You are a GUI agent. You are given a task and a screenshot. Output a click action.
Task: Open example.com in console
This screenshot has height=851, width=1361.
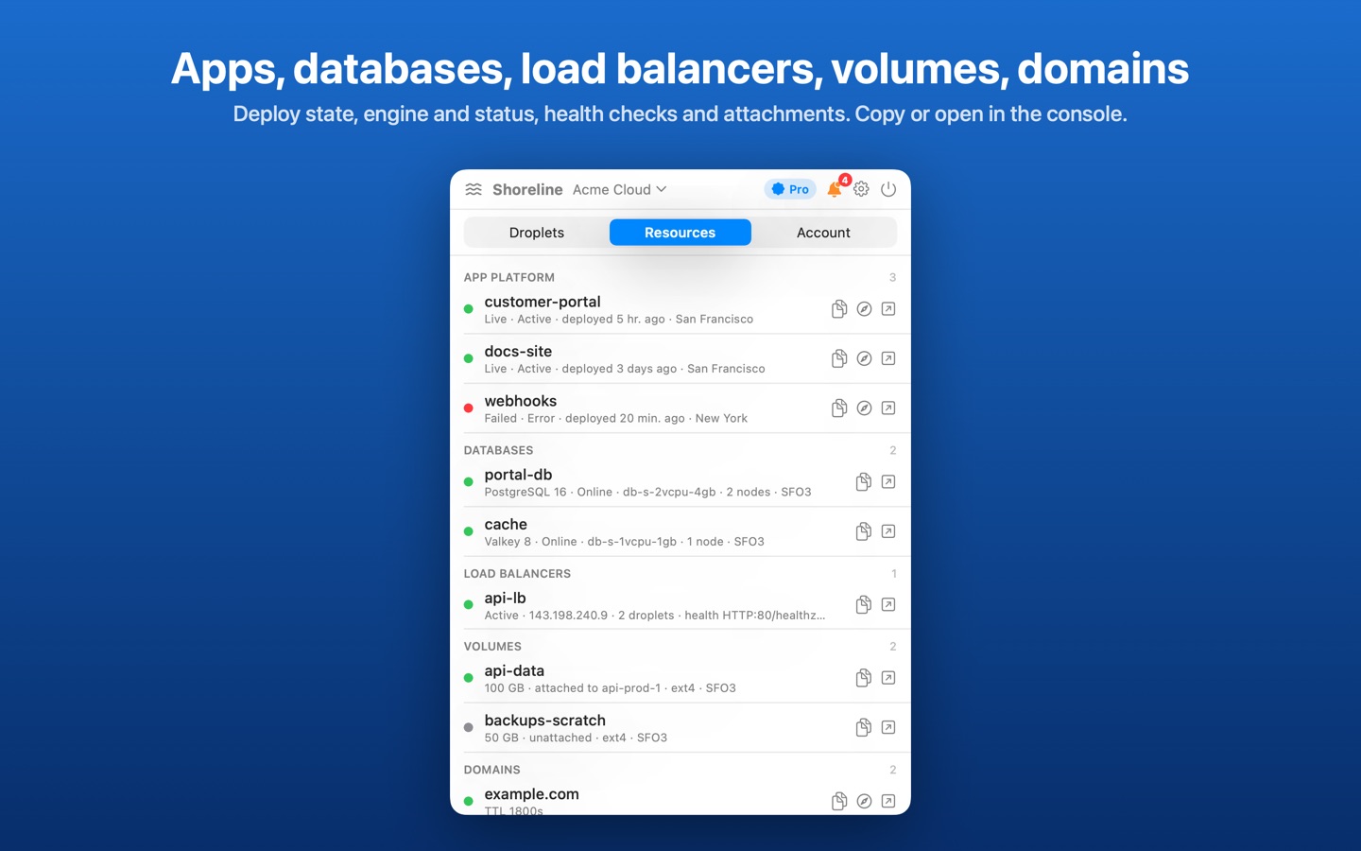888,801
